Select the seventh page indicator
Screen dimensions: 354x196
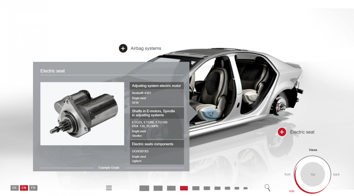coord(217,188)
